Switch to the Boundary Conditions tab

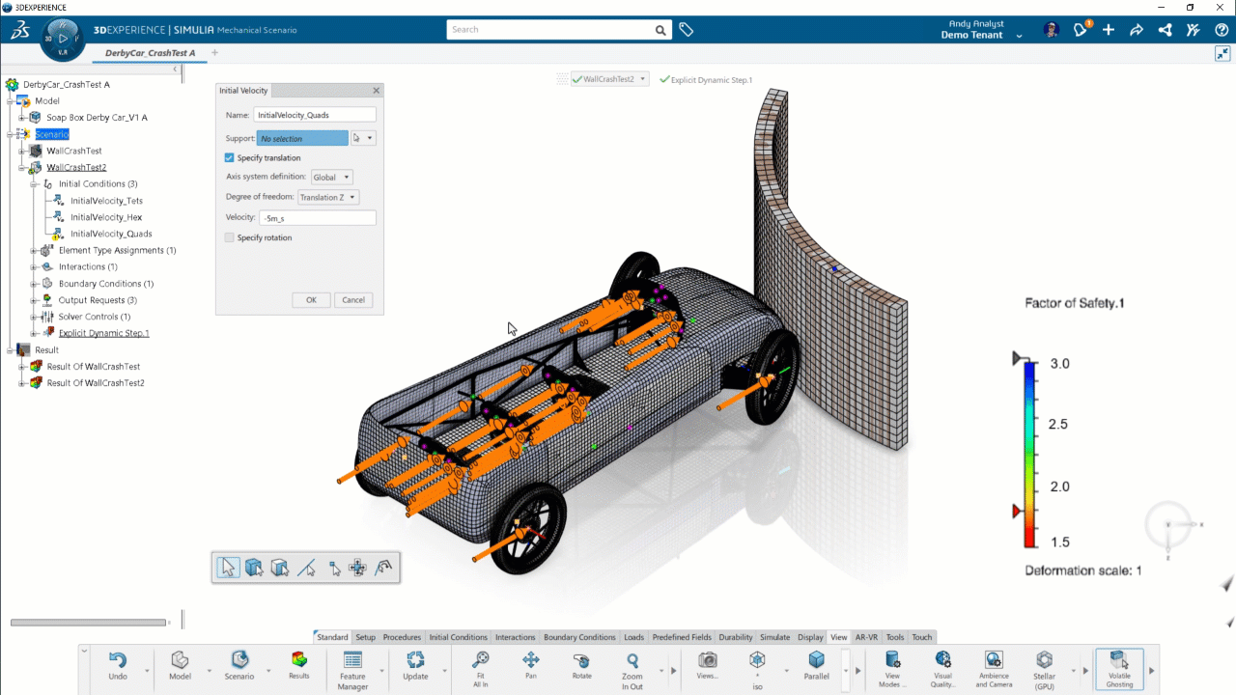578,637
